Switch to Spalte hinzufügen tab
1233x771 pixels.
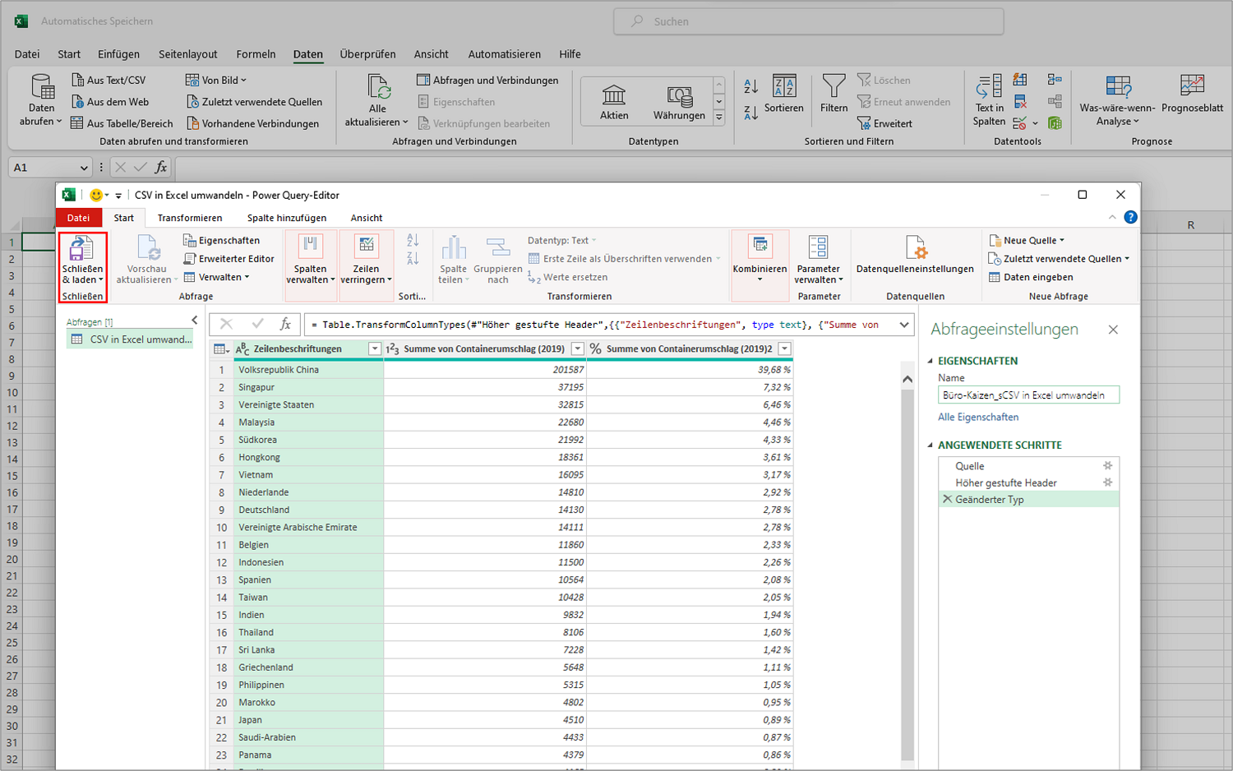point(287,218)
